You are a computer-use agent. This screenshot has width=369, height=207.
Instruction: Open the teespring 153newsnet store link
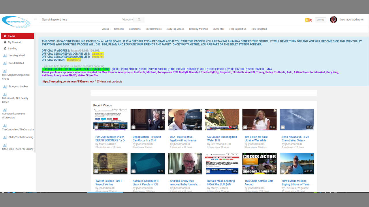pyautogui.click(x=67, y=81)
